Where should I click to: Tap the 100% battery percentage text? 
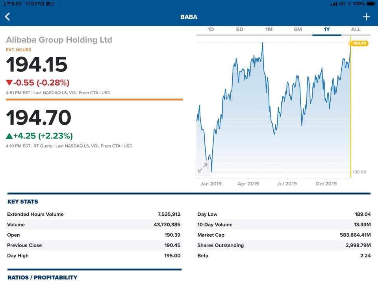click(359, 4)
